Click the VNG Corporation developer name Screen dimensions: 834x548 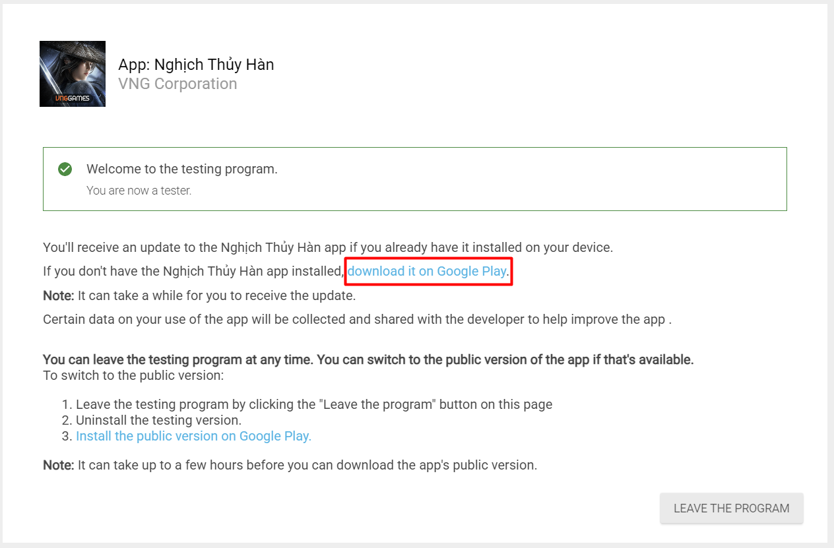coord(177,84)
